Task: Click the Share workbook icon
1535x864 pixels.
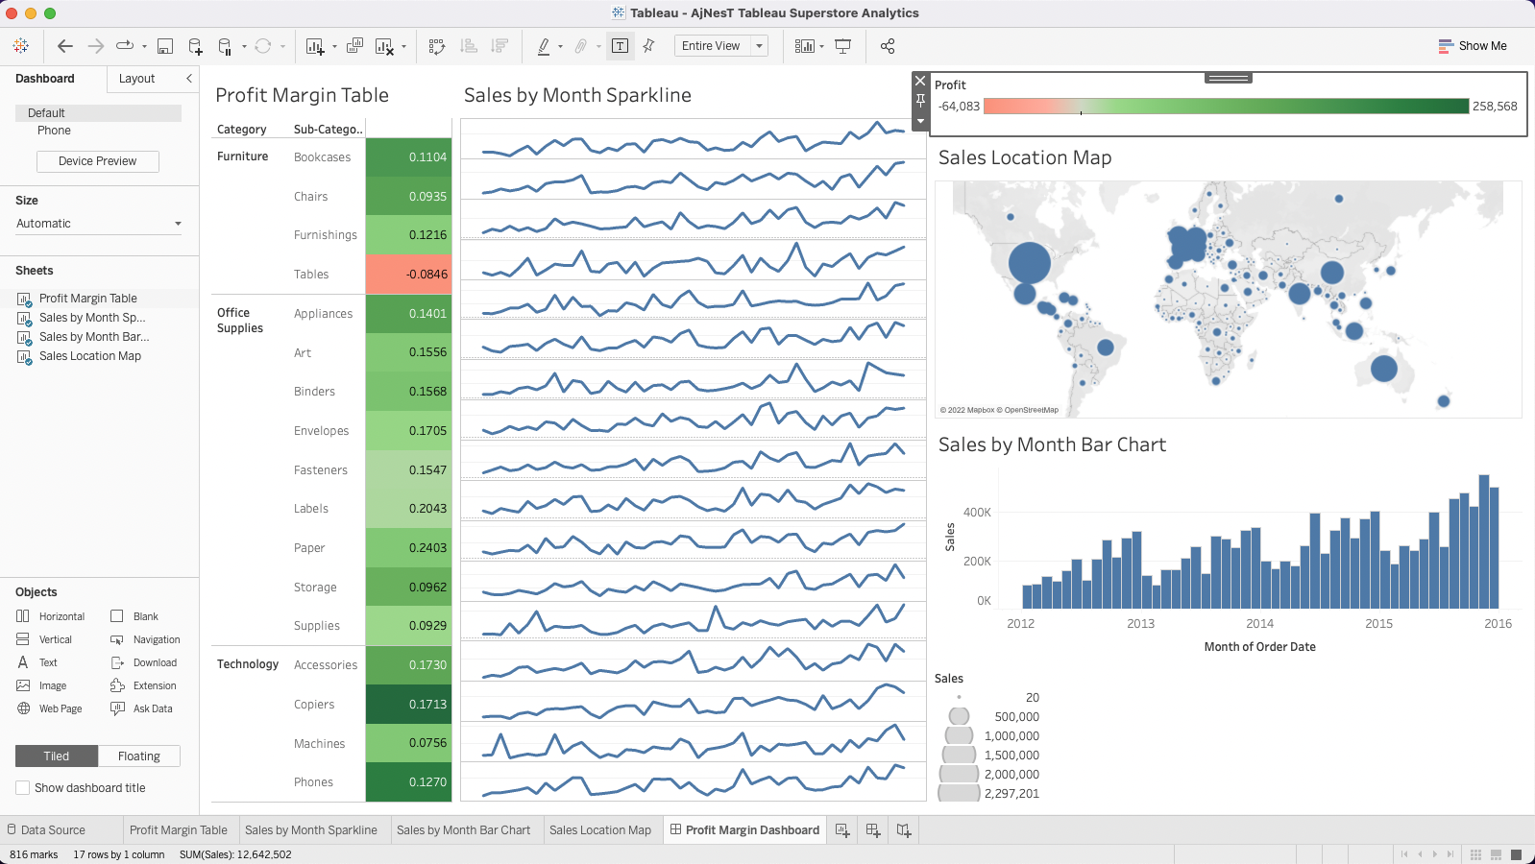Action: coord(888,46)
